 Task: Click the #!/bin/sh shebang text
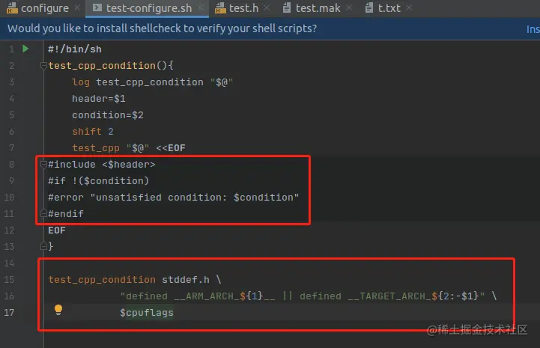[75, 49]
